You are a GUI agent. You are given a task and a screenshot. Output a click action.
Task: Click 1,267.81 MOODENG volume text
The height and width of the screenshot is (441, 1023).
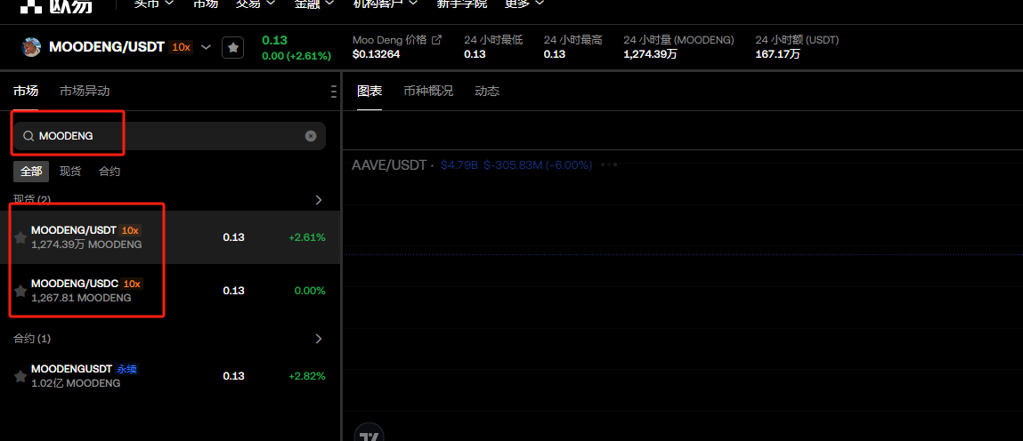click(x=81, y=298)
